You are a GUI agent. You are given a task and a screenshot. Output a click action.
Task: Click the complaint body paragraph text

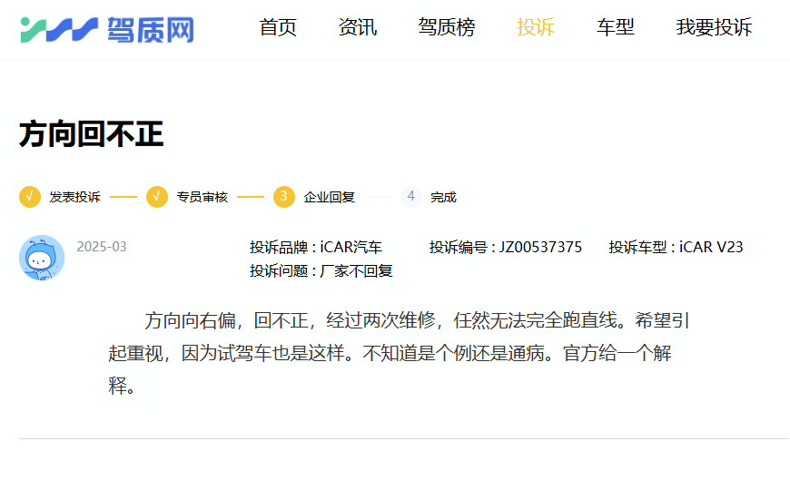(399, 353)
